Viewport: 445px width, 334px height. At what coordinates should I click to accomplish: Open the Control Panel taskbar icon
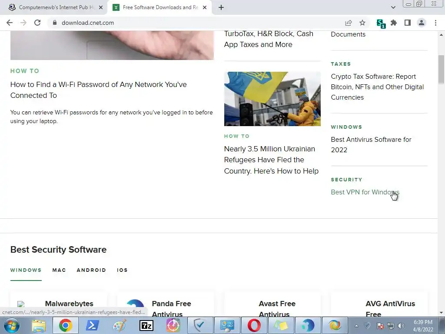pyautogui.click(x=227, y=325)
